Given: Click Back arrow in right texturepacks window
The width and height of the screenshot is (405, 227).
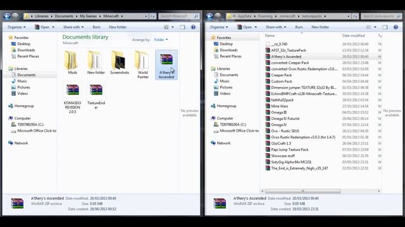Looking at the screenshot, I should (209, 16).
